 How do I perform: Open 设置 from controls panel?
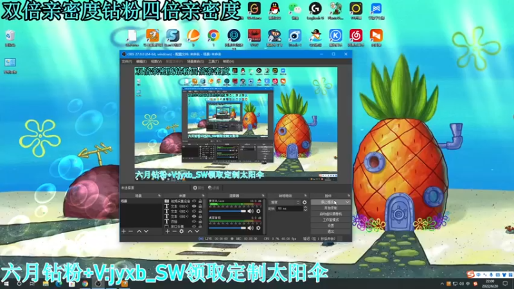click(330, 226)
